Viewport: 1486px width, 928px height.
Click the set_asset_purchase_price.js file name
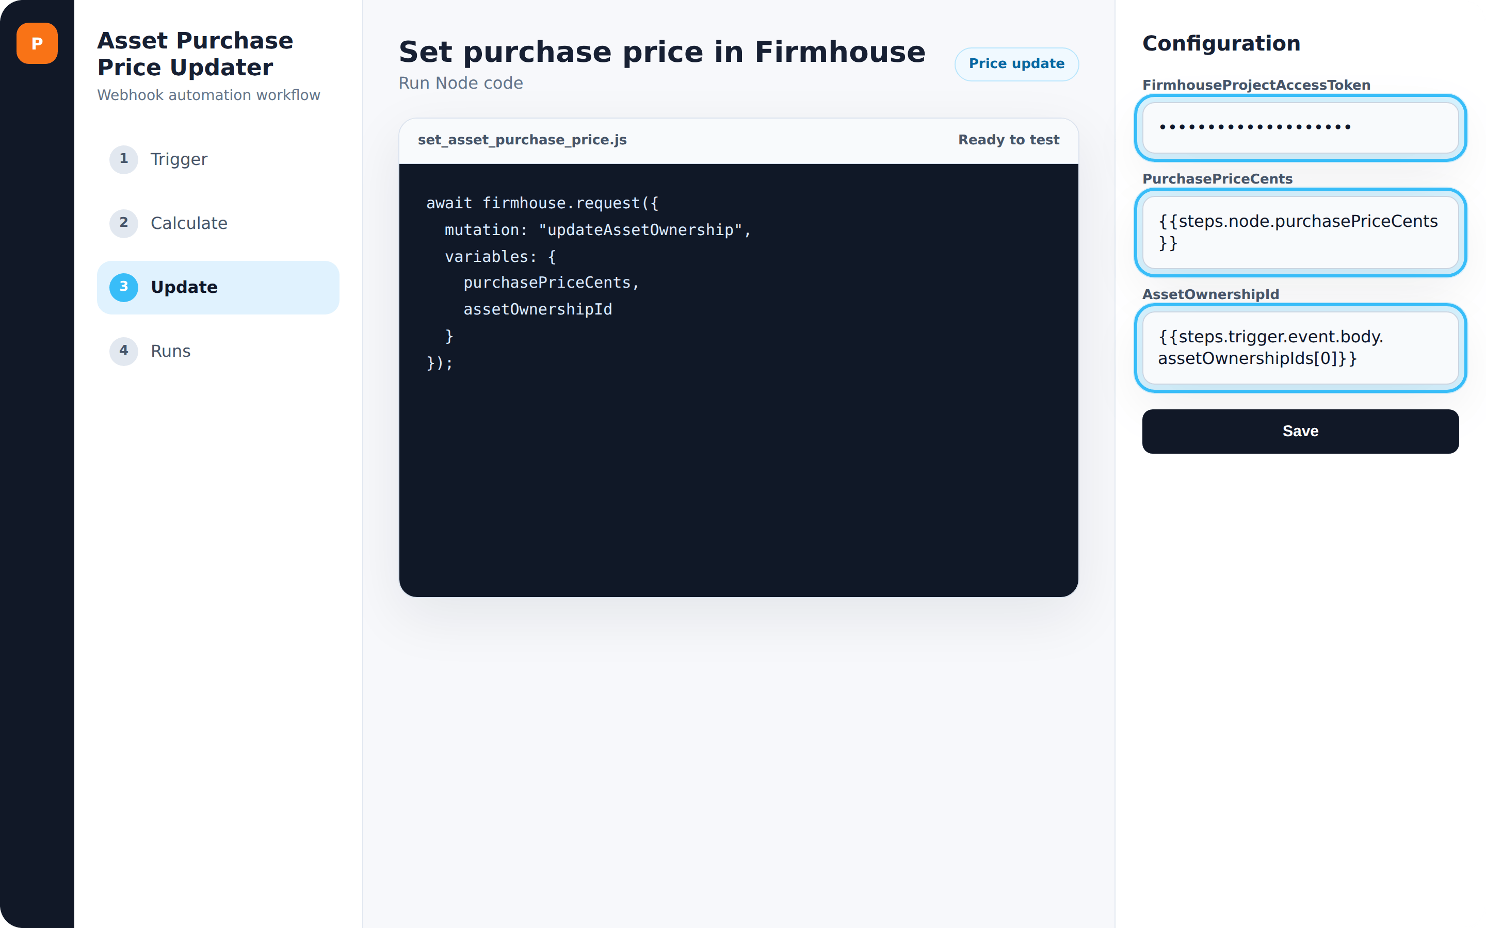click(x=522, y=140)
